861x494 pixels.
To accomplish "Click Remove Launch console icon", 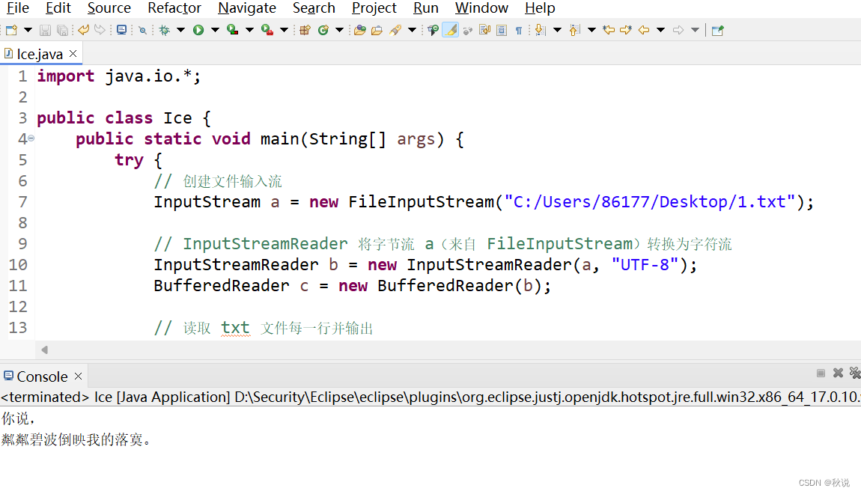I will coord(838,373).
